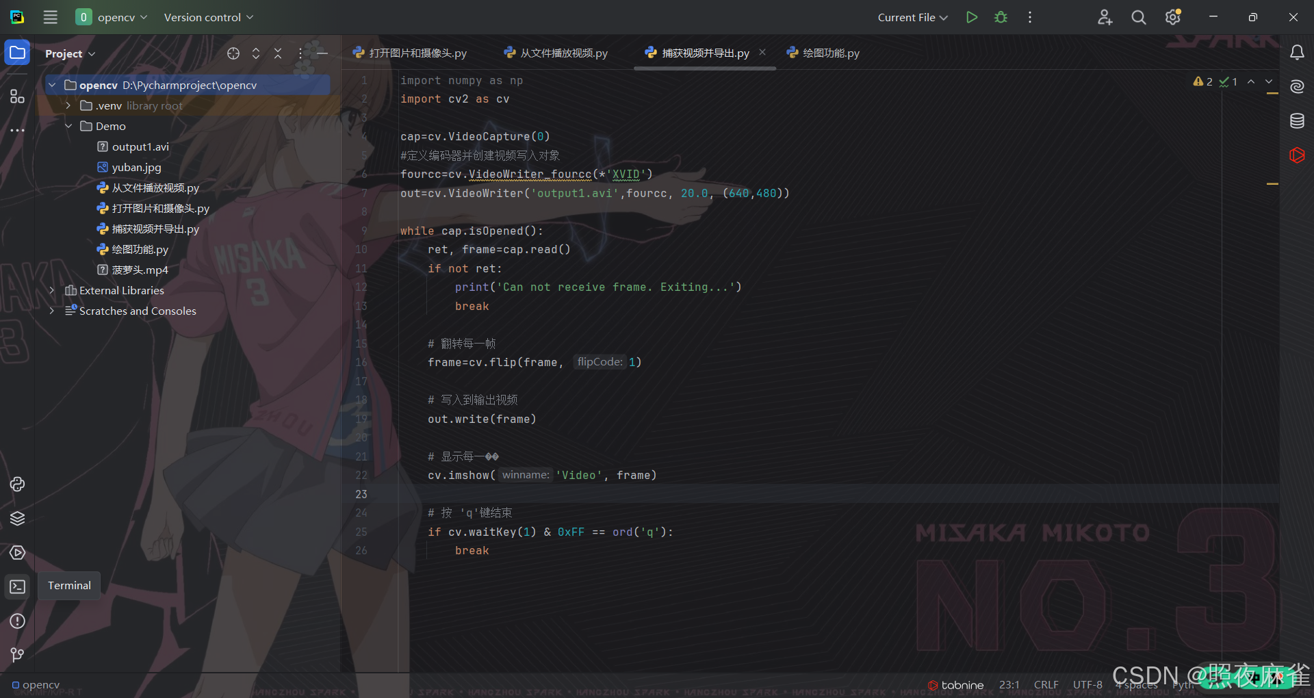Run the current file
The width and height of the screenshot is (1314, 698).
coord(971,17)
